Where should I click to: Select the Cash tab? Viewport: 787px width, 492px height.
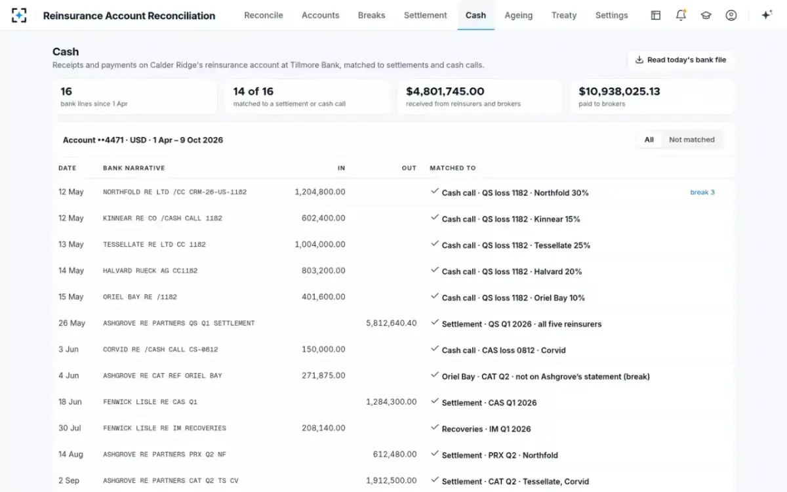[476, 15]
